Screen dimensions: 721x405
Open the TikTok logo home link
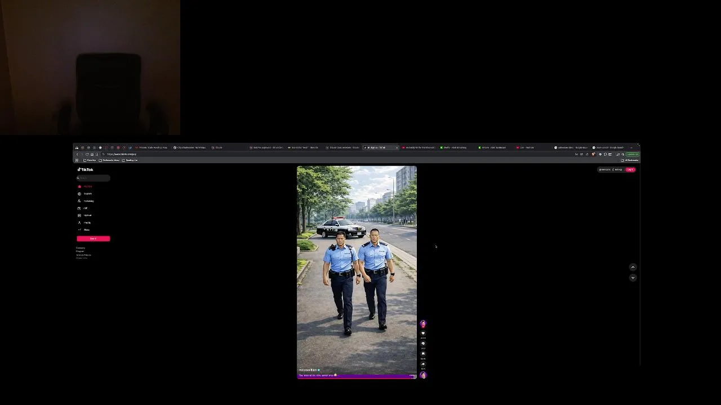point(85,169)
